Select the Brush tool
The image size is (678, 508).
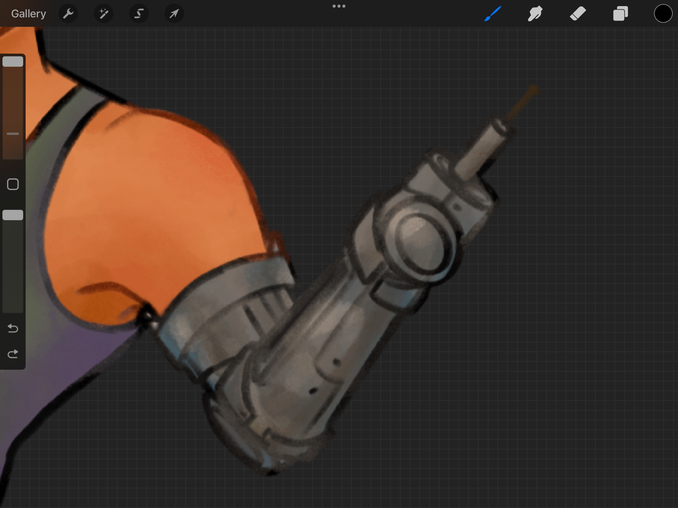(x=493, y=14)
